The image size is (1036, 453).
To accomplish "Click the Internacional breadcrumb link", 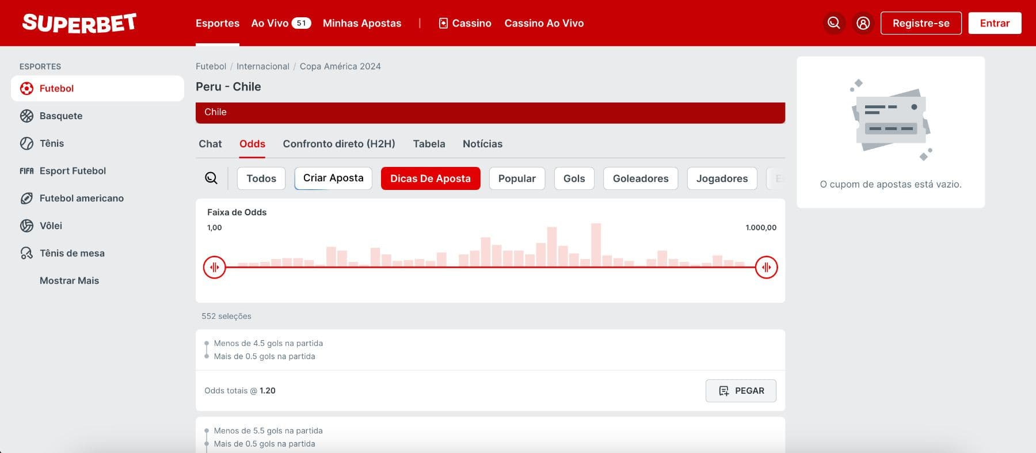I will click(x=263, y=66).
